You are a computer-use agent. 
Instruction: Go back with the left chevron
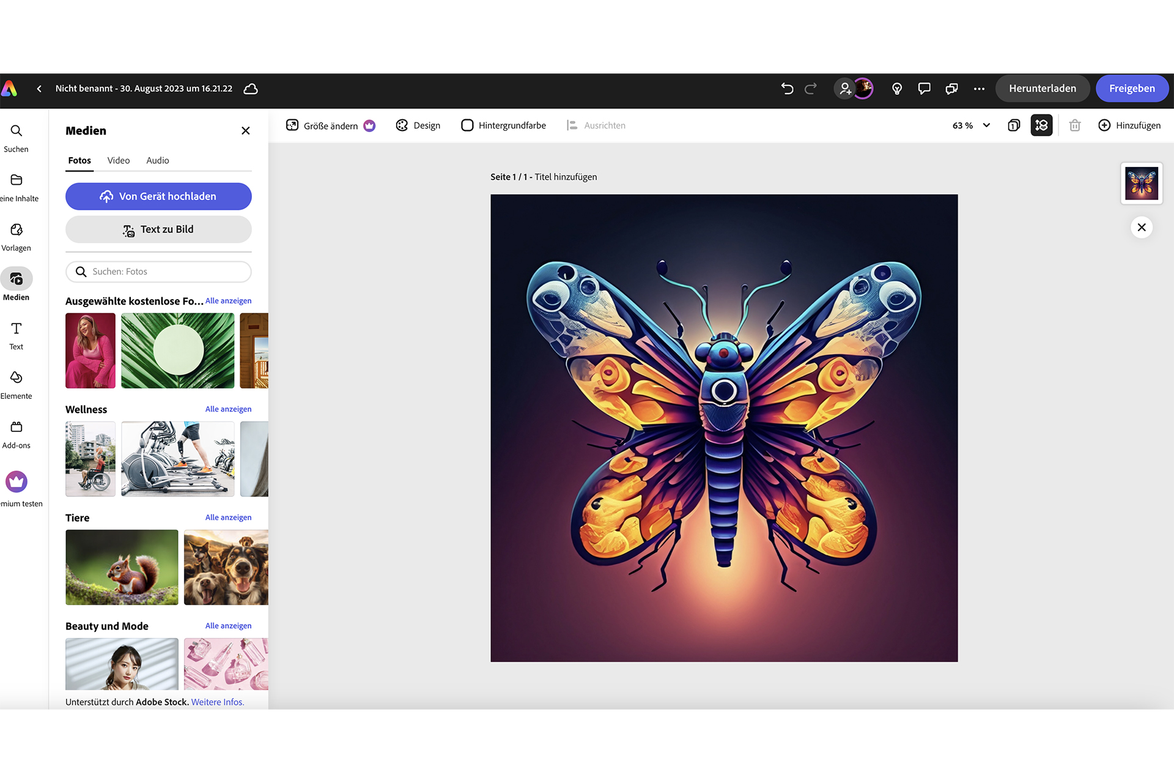(x=39, y=89)
